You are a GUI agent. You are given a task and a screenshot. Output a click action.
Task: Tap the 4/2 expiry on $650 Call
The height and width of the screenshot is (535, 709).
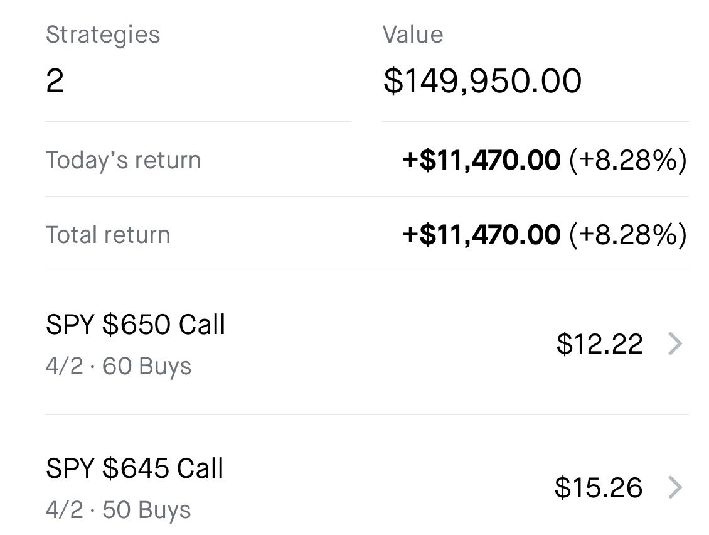(64, 366)
